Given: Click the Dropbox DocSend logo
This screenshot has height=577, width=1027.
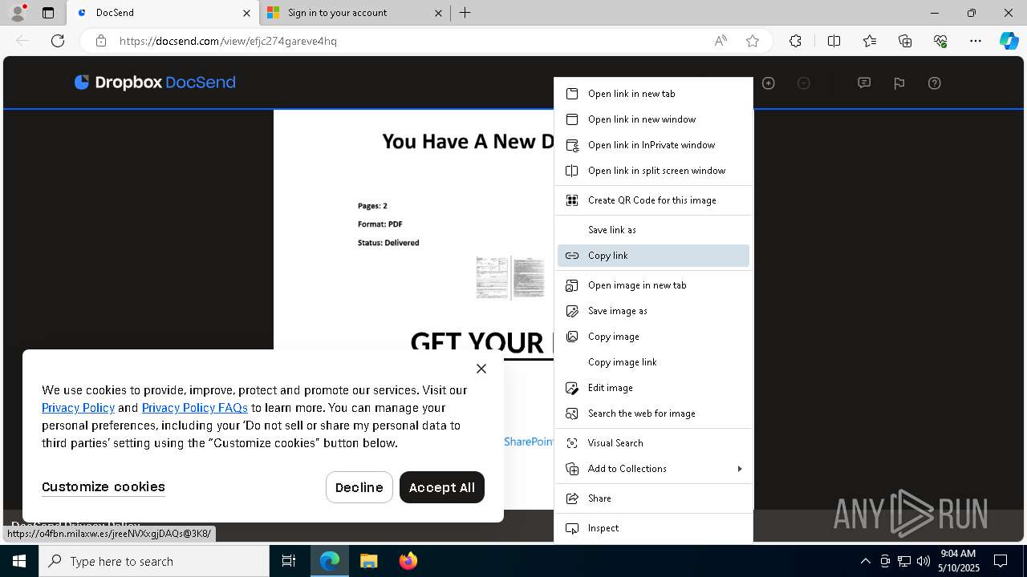Looking at the screenshot, I should (155, 83).
